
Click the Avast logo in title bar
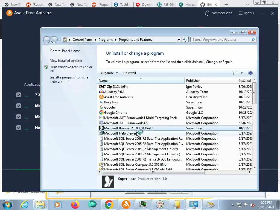click(x=9, y=13)
